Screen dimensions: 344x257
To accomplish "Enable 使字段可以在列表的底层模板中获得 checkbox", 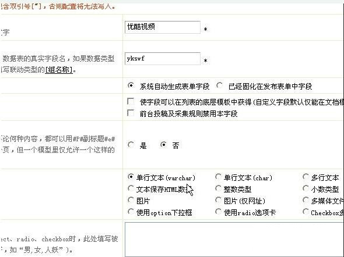I will point(131,101).
